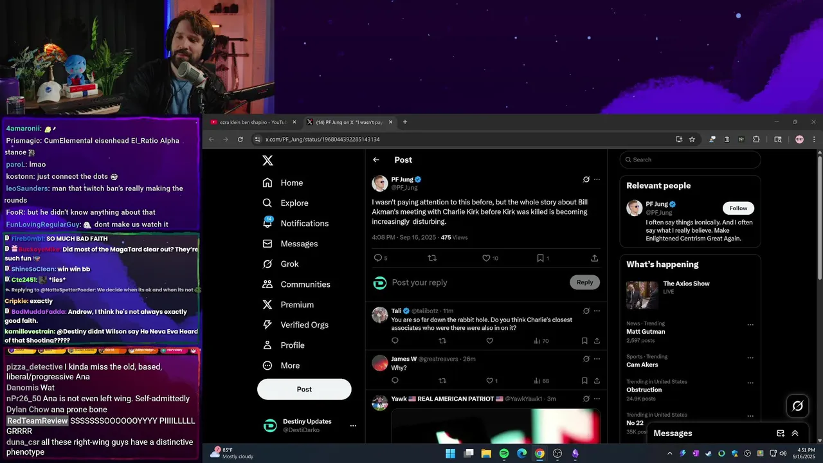Bookmark this page with the star icon
The width and height of the screenshot is (823, 463).
pyautogui.click(x=692, y=140)
